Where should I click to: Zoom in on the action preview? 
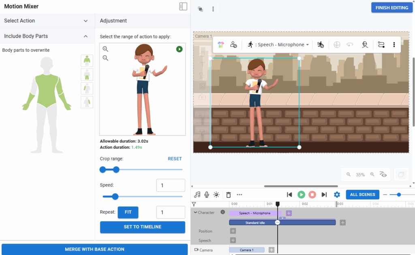(105, 49)
